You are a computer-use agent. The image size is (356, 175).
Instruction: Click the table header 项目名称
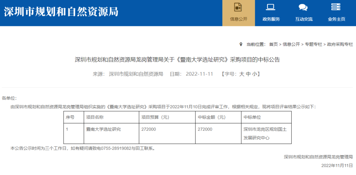95,117
